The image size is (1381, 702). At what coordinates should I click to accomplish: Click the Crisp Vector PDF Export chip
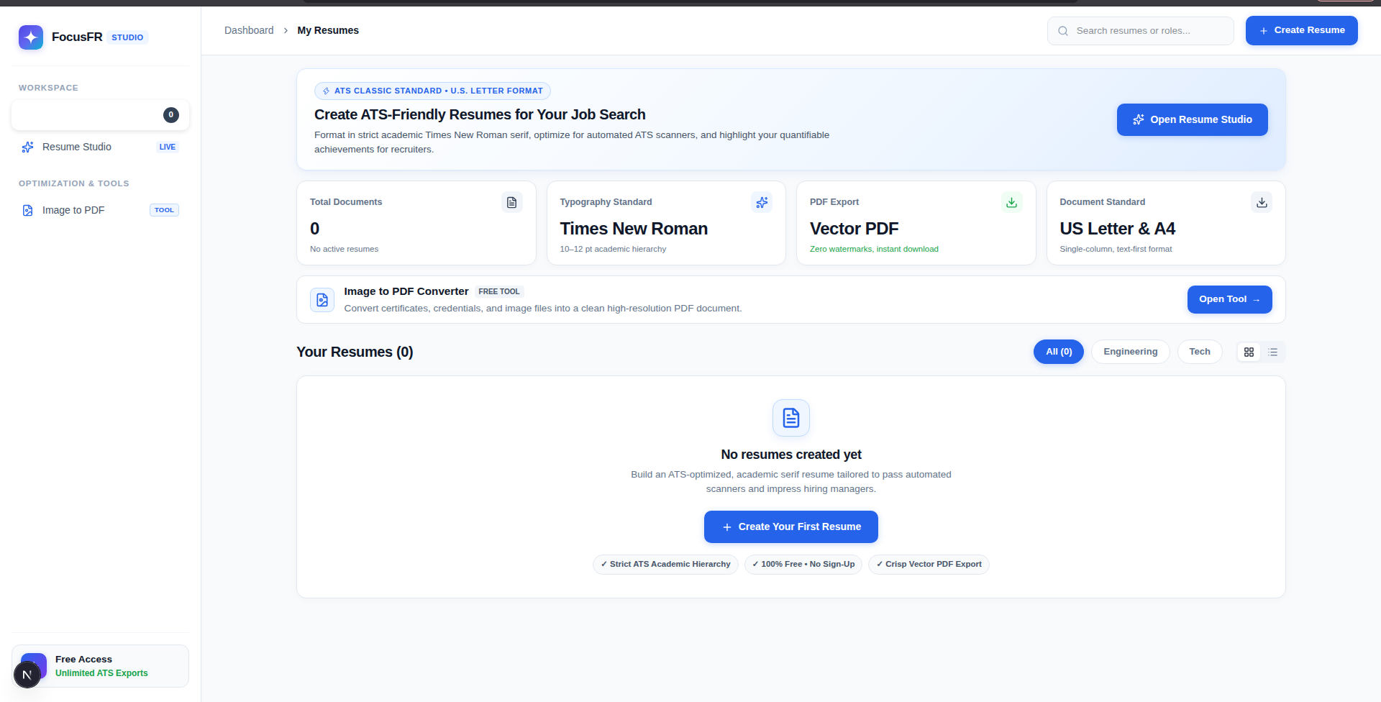929,564
